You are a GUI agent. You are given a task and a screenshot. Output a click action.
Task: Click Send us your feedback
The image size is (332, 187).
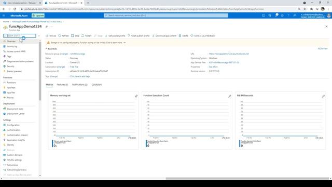coord(203,36)
